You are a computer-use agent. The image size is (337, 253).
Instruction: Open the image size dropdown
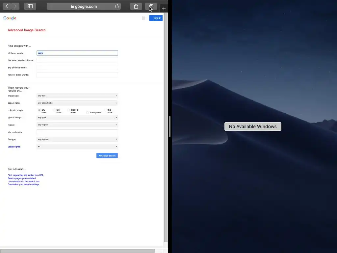(x=77, y=96)
